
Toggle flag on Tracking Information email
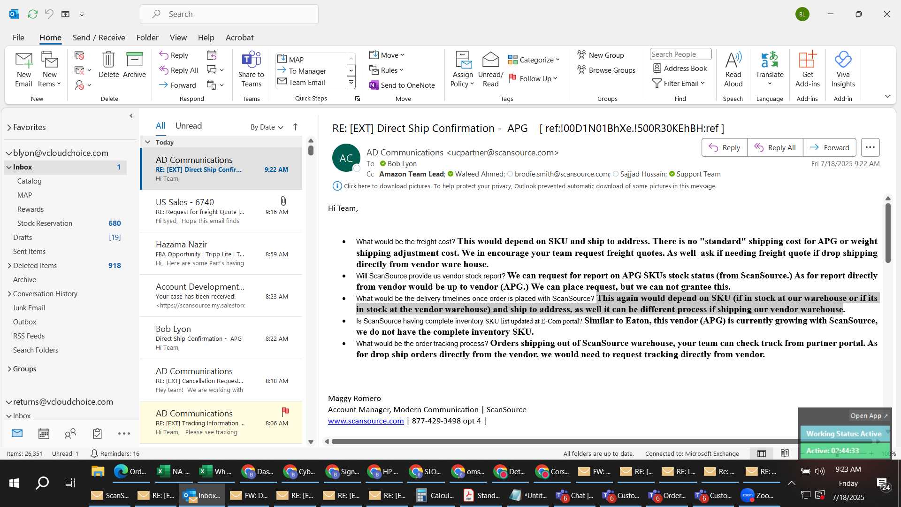pos(285,412)
